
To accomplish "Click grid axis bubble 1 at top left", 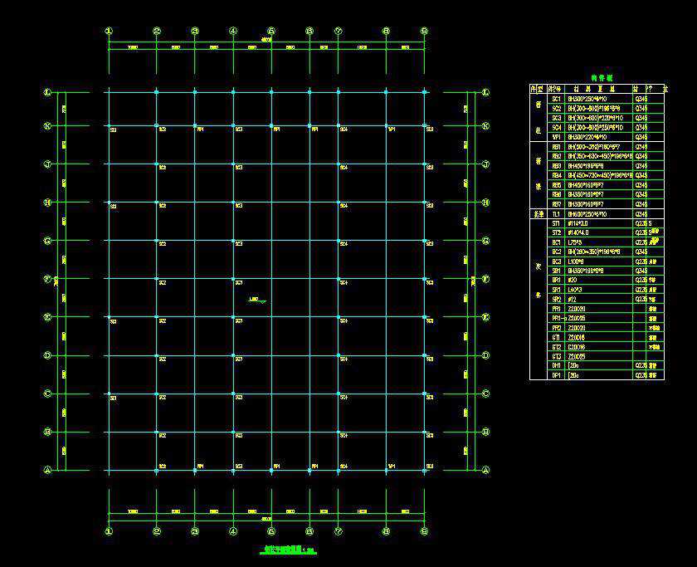I will [x=107, y=31].
